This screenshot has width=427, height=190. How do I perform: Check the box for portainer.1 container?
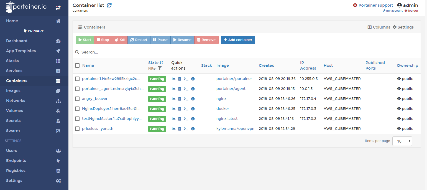pyautogui.click(x=77, y=79)
